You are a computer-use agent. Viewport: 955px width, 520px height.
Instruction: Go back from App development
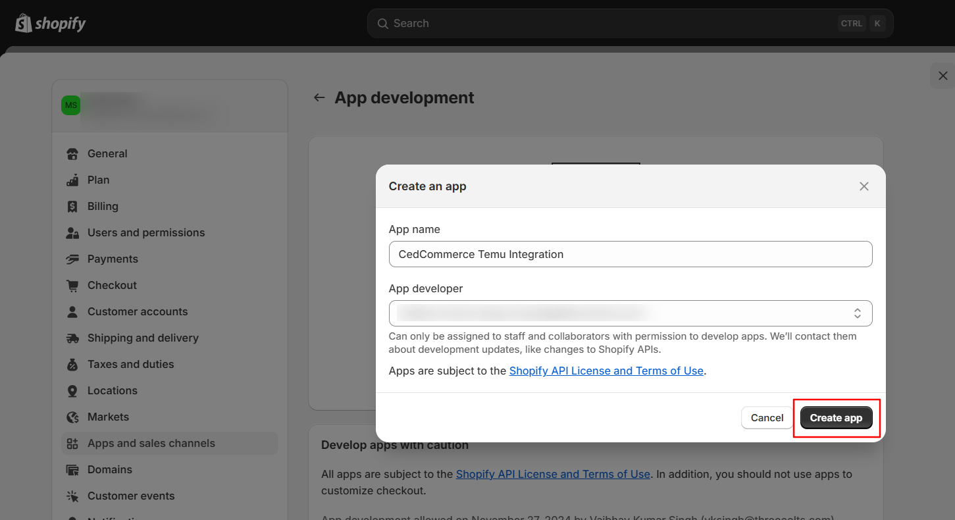click(319, 97)
